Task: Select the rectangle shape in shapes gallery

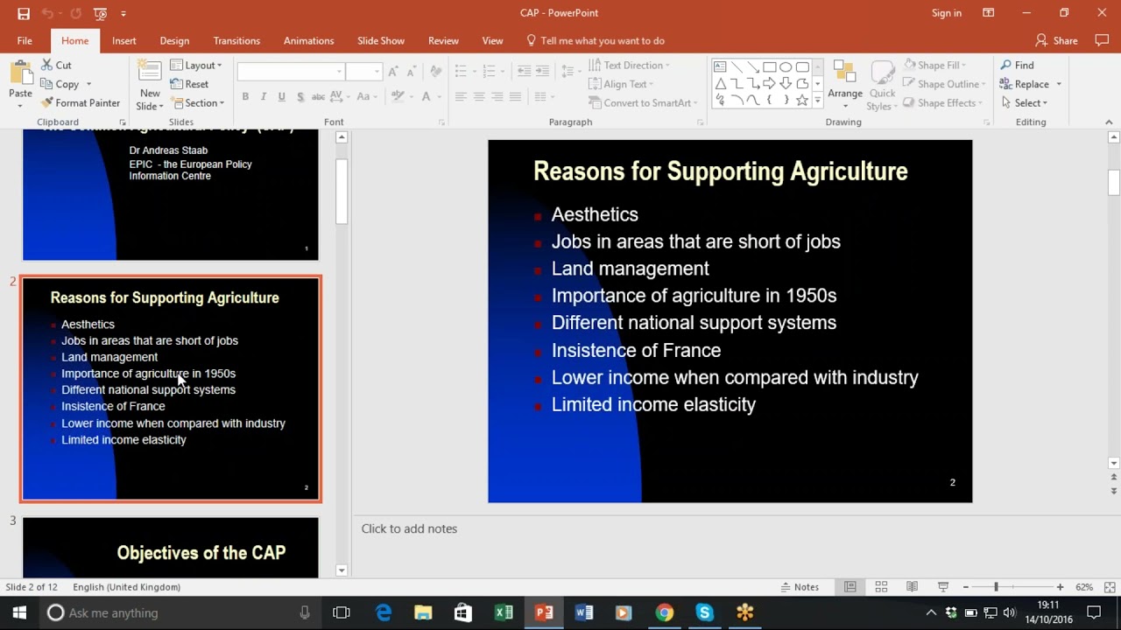Action: coord(769,66)
